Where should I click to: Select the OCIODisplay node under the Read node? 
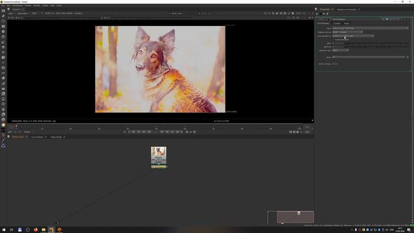click(x=158, y=167)
